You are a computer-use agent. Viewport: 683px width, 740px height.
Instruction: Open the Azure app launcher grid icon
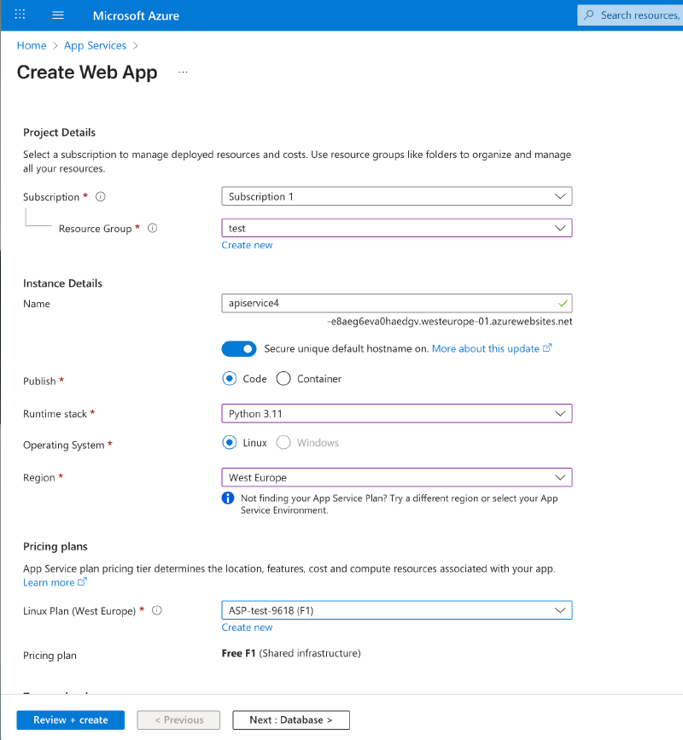click(x=20, y=15)
